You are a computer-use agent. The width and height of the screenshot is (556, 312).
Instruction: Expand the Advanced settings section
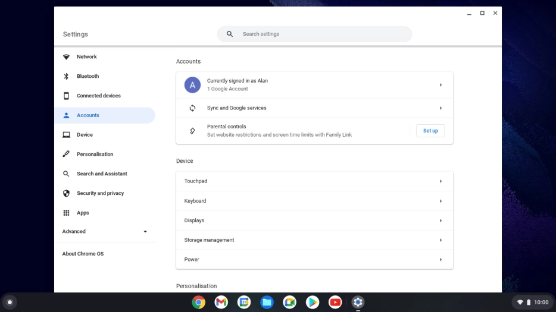click(x=105, y=231)
